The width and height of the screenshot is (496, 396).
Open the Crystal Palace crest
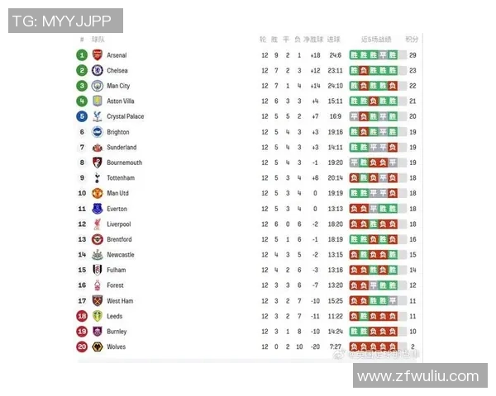[97, 116]
